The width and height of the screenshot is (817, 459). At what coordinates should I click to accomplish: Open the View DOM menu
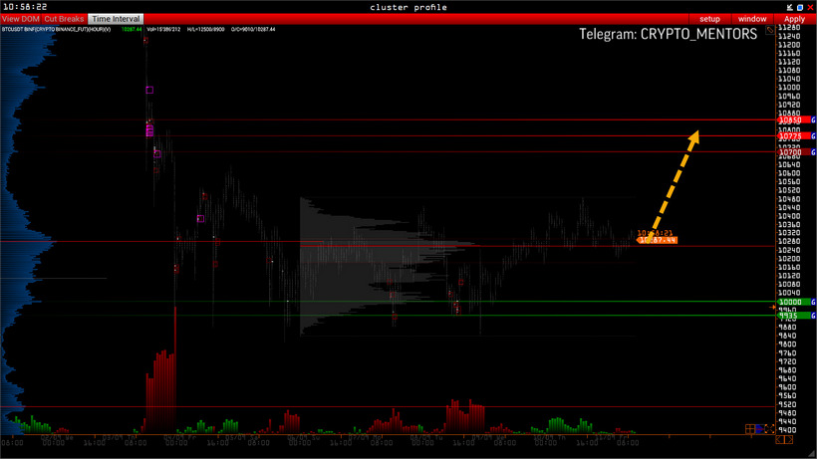(21, 19)
